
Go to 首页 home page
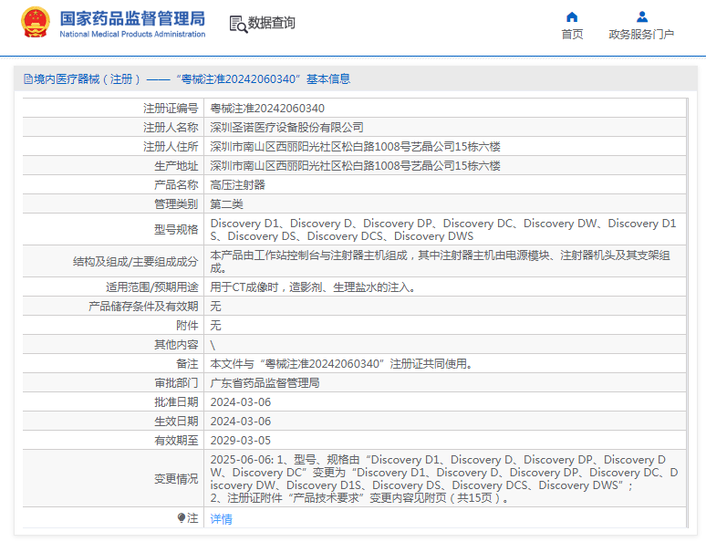(572, 35)
